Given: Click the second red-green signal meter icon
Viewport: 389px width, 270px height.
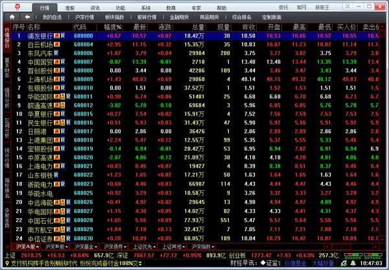Looking at the screenshot, I should (x=373, y=256).
